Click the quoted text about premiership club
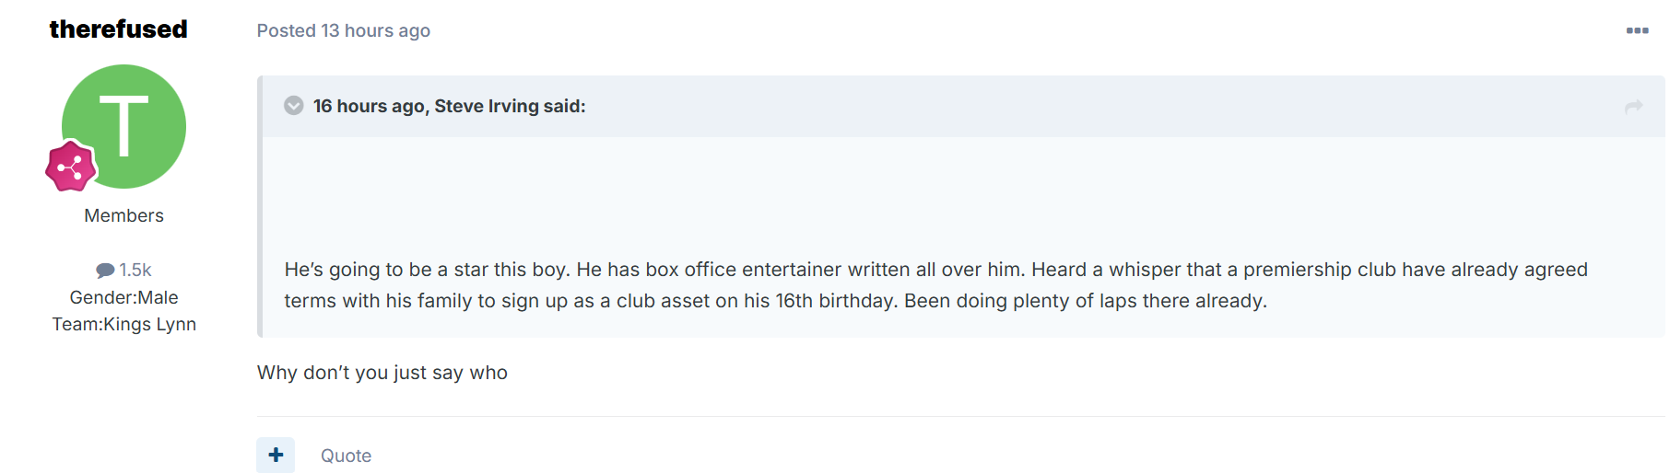The image size is (1670, 473). point(935,285)
